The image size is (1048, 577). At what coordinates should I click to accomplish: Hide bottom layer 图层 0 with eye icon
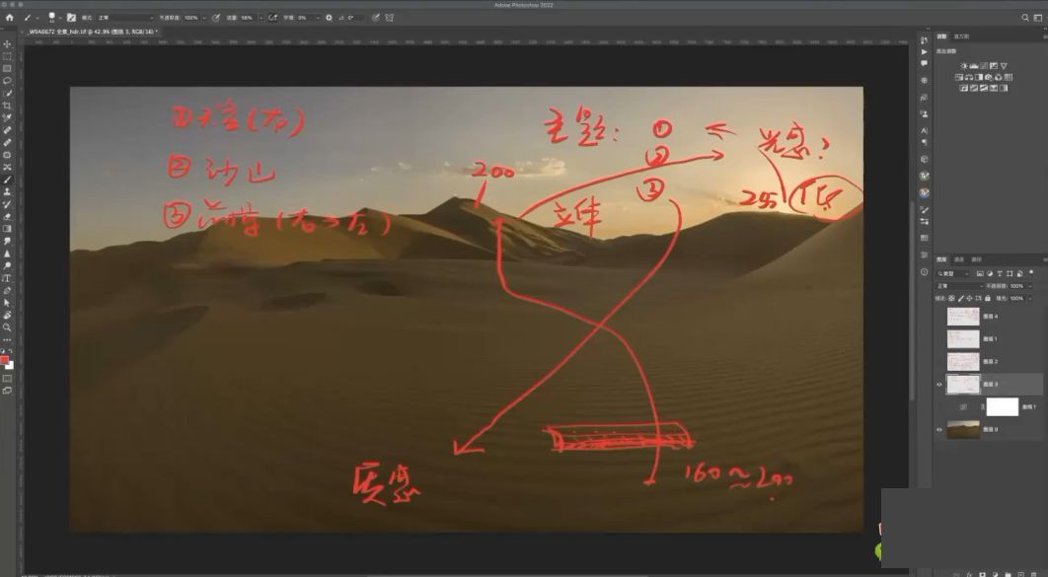click(939, 429)
